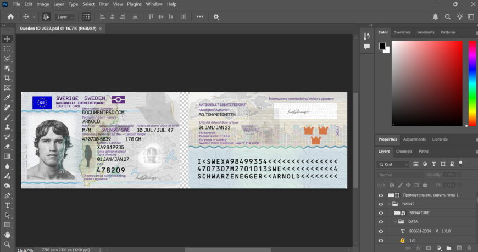Select the Zoom tool
Viewport: 478px width, 252px height.
click(x=7, y=244)
